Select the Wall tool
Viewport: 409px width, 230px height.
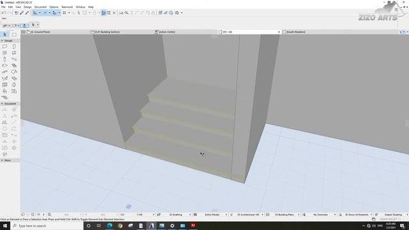coord(4,47)
